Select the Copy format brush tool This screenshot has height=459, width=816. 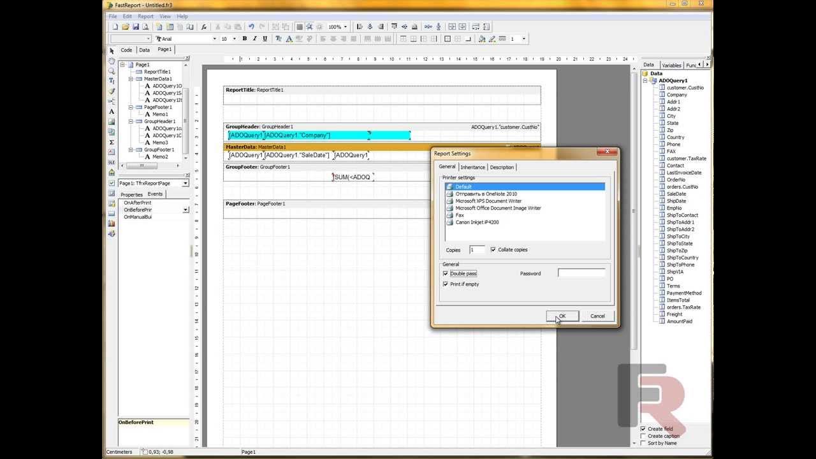point(112,91)
